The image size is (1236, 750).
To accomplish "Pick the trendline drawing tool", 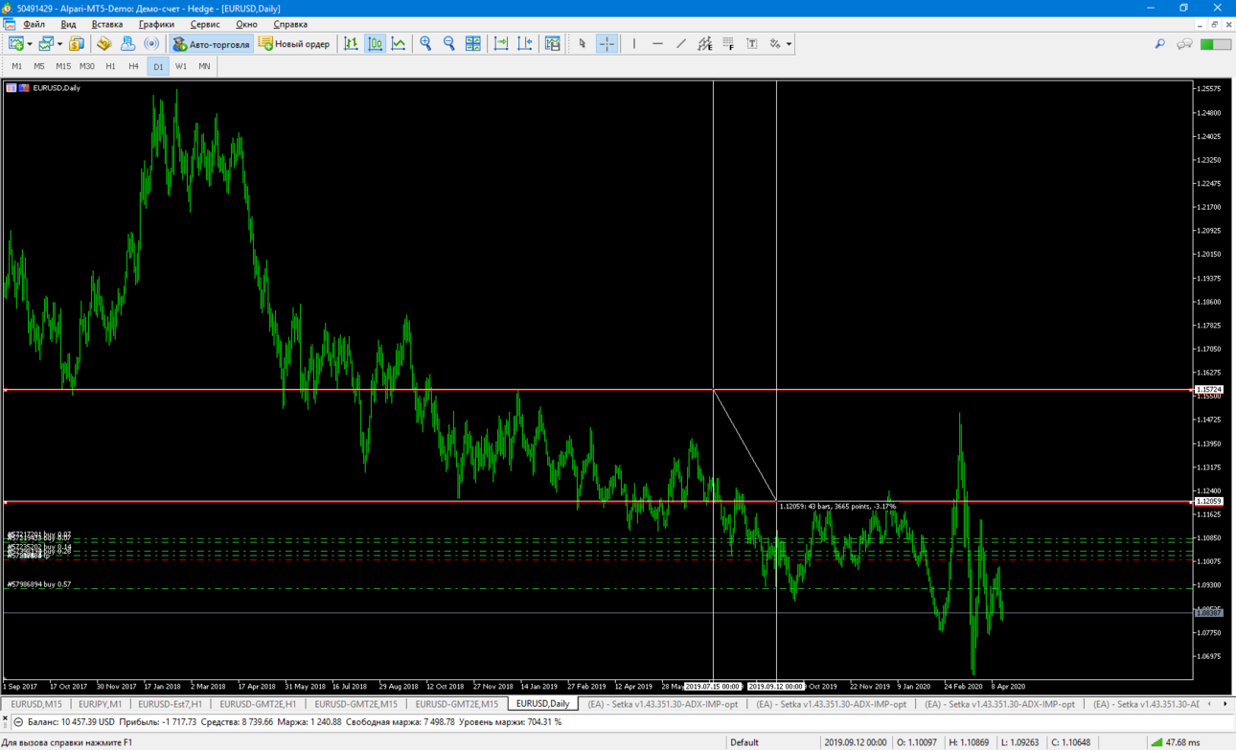I will [x=681, y=44].
